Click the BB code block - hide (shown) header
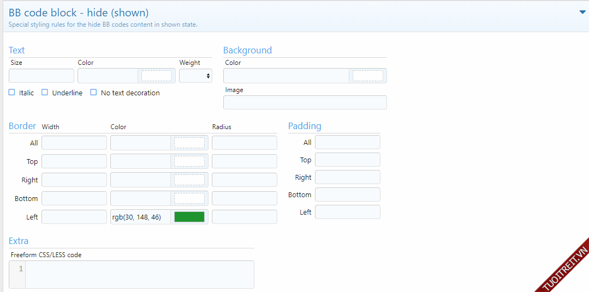Image resolution: width=589 pixels, height=292 pixels. click(x=79, y=13)
